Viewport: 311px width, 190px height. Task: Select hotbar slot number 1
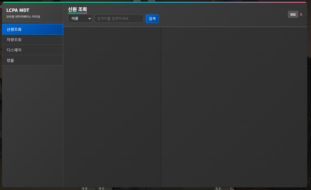click(x=88, y=189)
